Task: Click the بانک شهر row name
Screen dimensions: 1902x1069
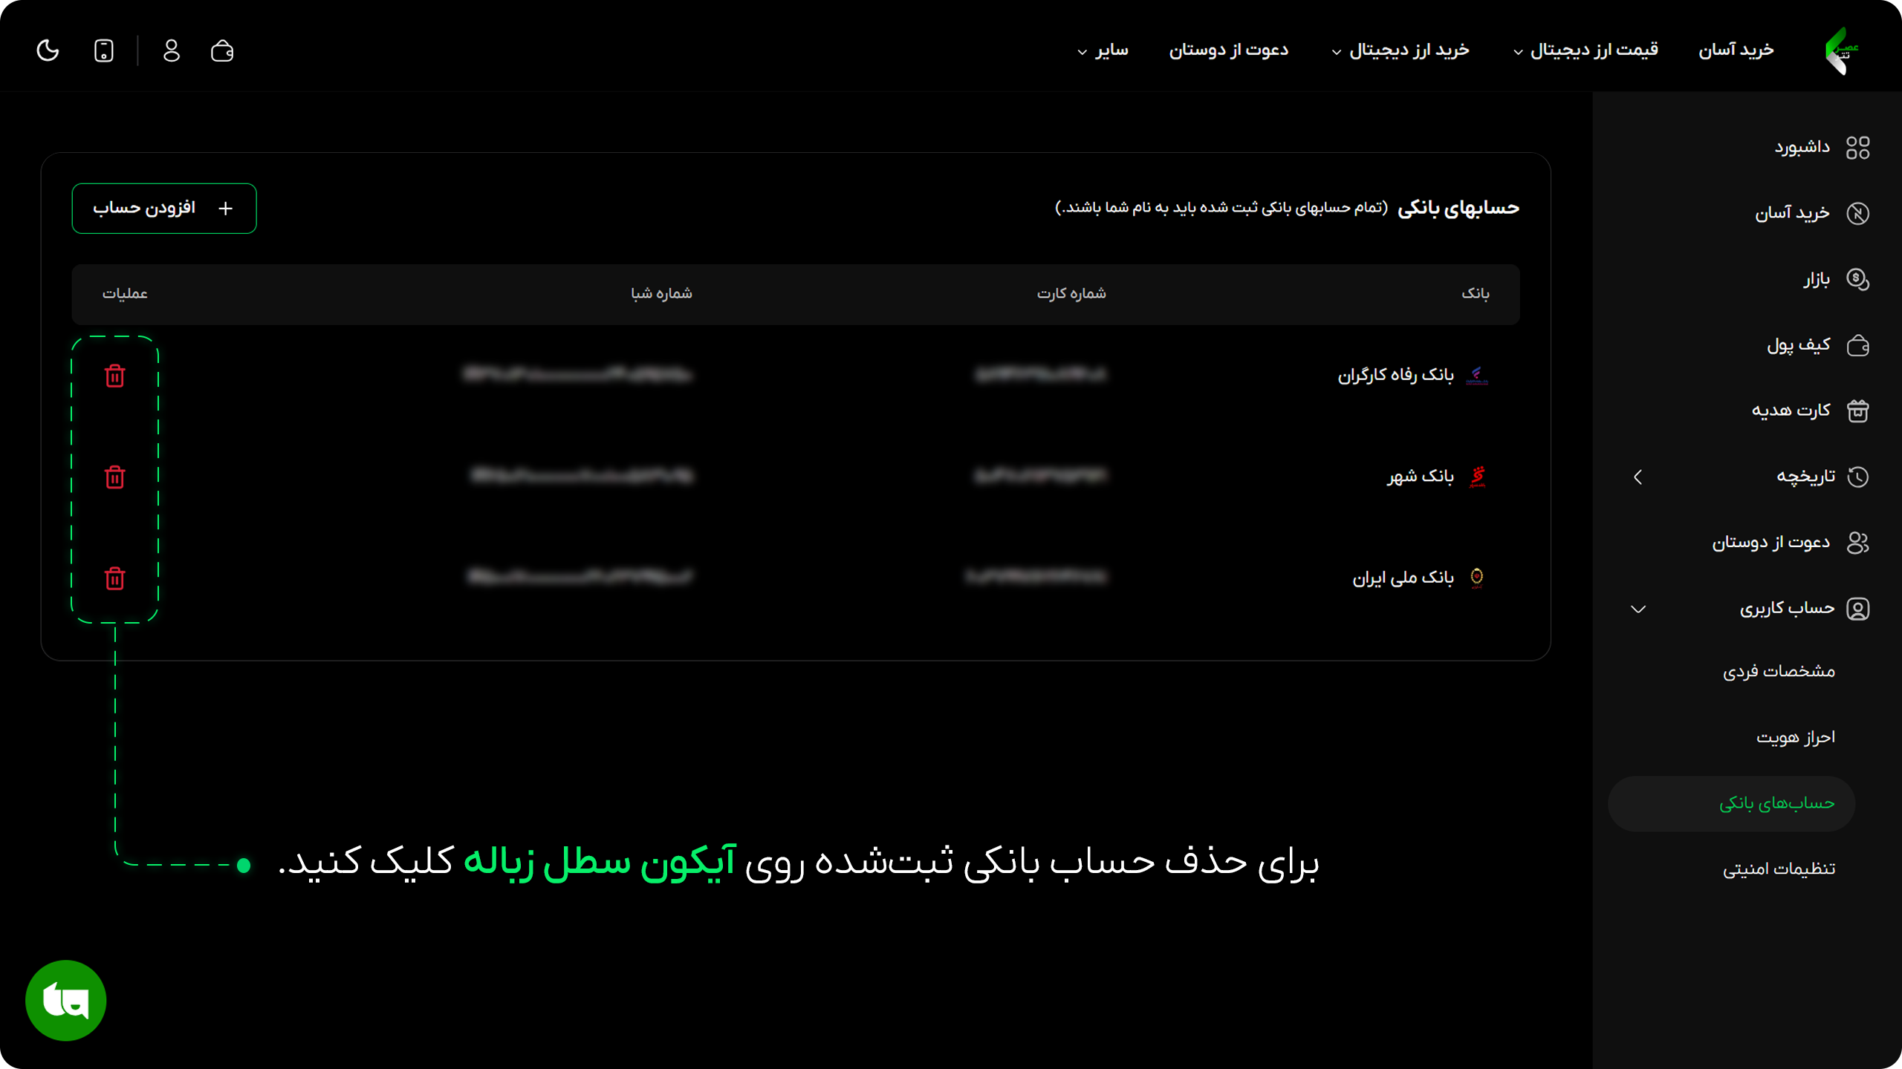Action: click(x=1420, y=476)
